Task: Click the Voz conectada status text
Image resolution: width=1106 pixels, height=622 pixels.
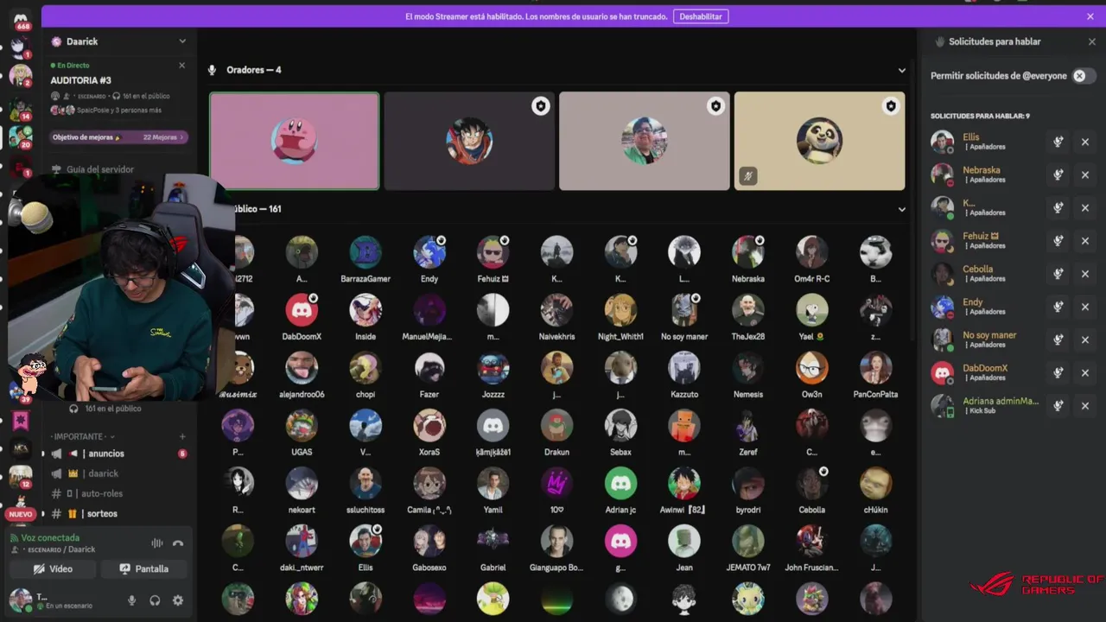Action: [50, 537]
